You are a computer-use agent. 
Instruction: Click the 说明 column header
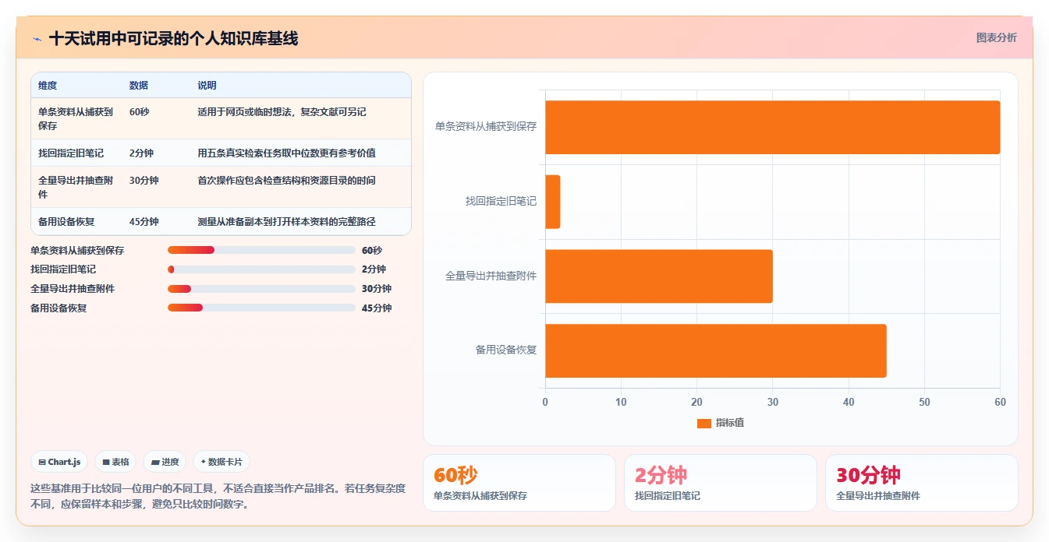click(x=207, y=86)
